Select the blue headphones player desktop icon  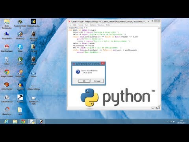tap(20, 86)
